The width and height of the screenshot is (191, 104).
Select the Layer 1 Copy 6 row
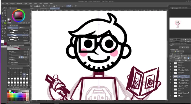(181, 76)
